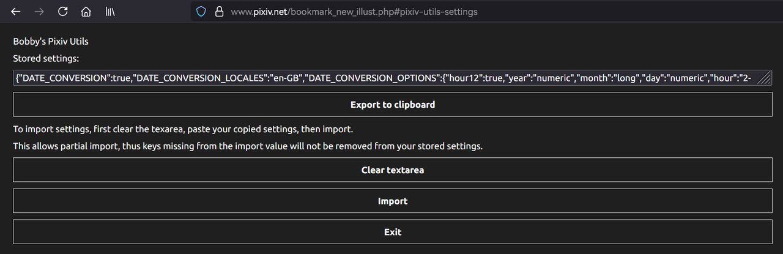Click the forward navigation arrow
The image size is (783, 254).
(x=39, y=12)
